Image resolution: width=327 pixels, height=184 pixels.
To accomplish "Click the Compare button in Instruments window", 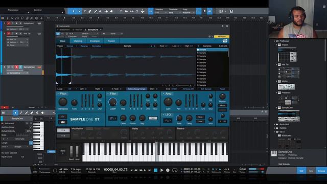I will click(x=73, y=36).
